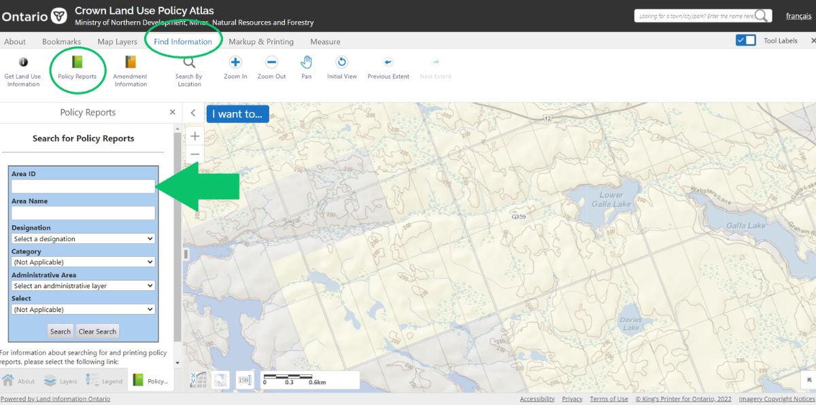The width and height of the screenshot is (816, 405).
Task: Open coordinates XY widget
Action: [198, 380]
